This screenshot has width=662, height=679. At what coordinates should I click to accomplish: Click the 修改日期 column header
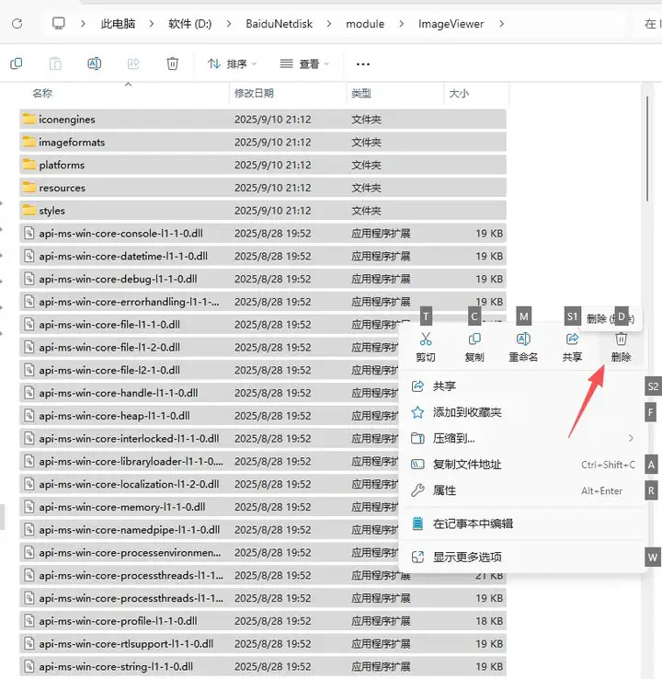(254, 93)
